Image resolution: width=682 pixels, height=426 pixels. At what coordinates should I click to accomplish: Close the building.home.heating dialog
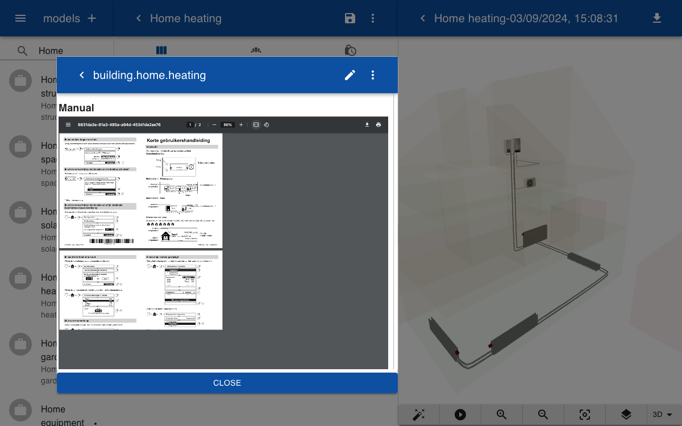click(227, 383)
